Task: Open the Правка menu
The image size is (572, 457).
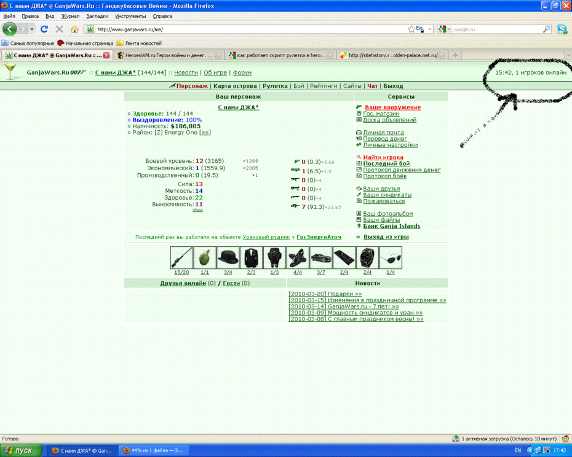Action: coord(30,16)
